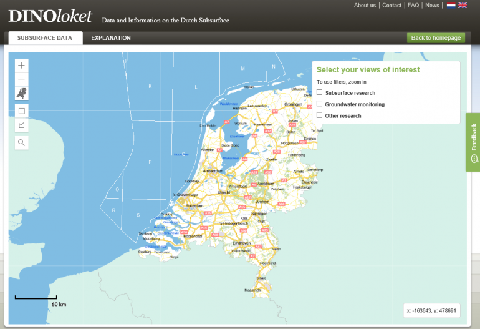Select the rectangle selection tool
This screenshot has height=329, width=480.
[22, 111]
